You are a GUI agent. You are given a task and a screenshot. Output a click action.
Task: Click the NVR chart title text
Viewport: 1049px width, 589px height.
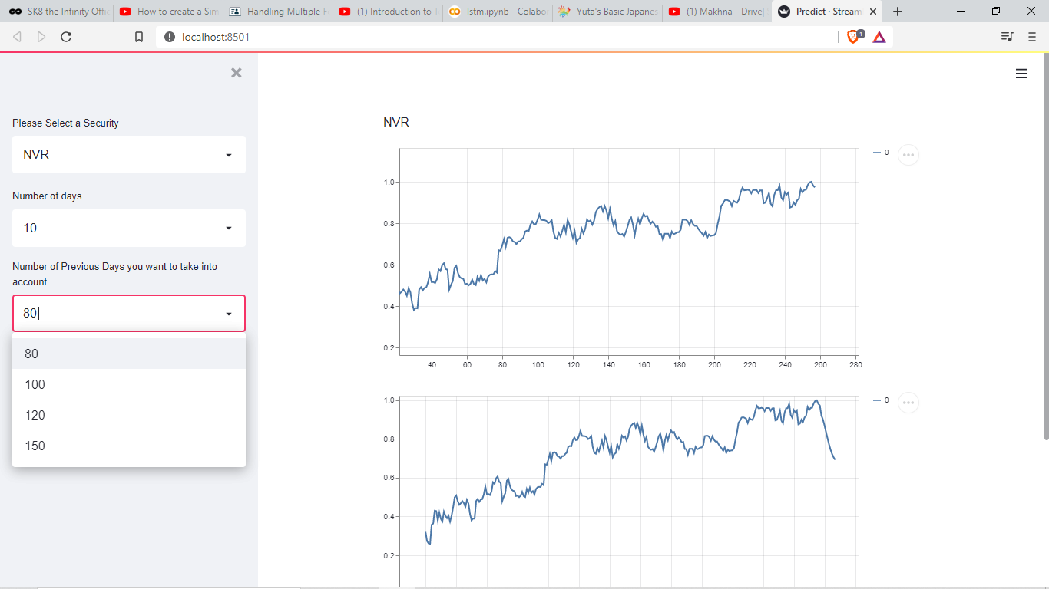coord(396,122)
